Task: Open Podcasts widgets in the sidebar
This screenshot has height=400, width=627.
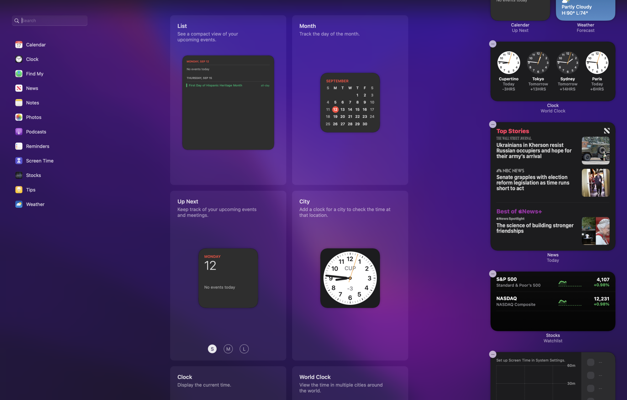Action: pyautogui.click(x=36, y=132)
